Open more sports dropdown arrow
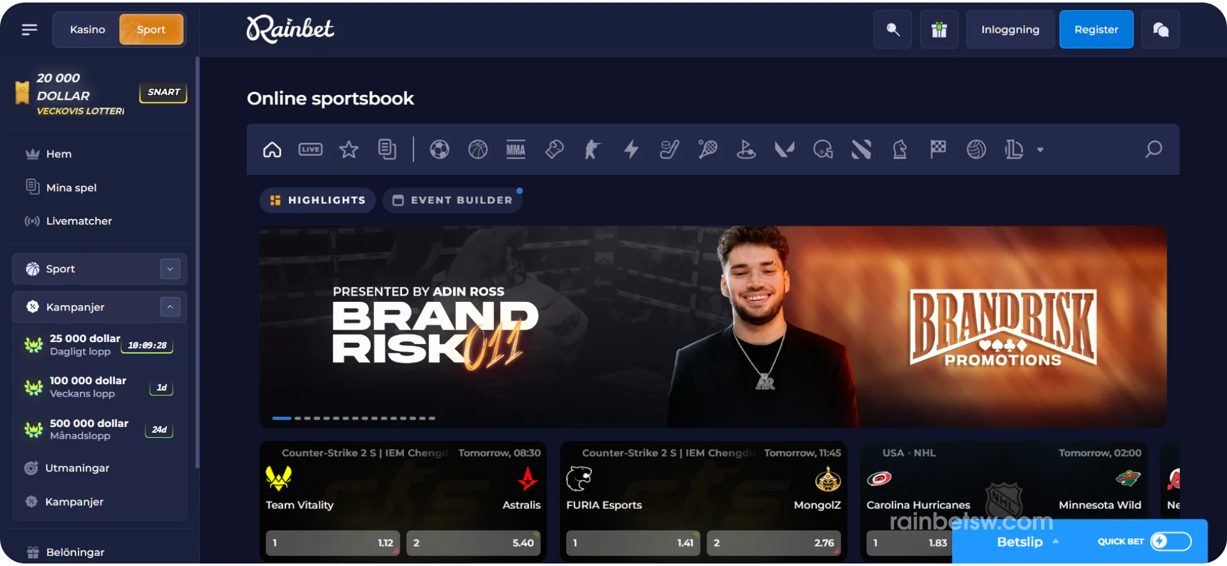The width and height of the screenshot is (1227, 566). point(1040,150)
